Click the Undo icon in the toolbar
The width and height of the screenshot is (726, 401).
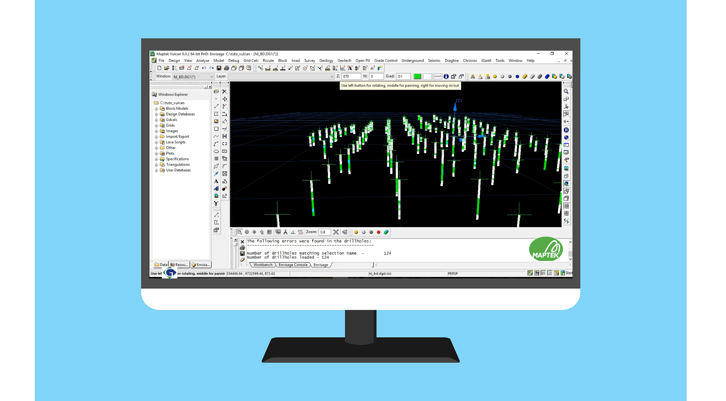(x=203, y=68)
